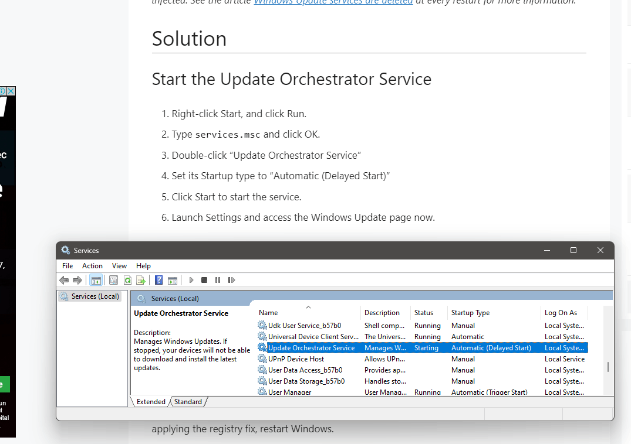Click 'Allows UPn...' description cell
Image resolution: width=631 pixels, height=444 pixels.
point(384,359)
